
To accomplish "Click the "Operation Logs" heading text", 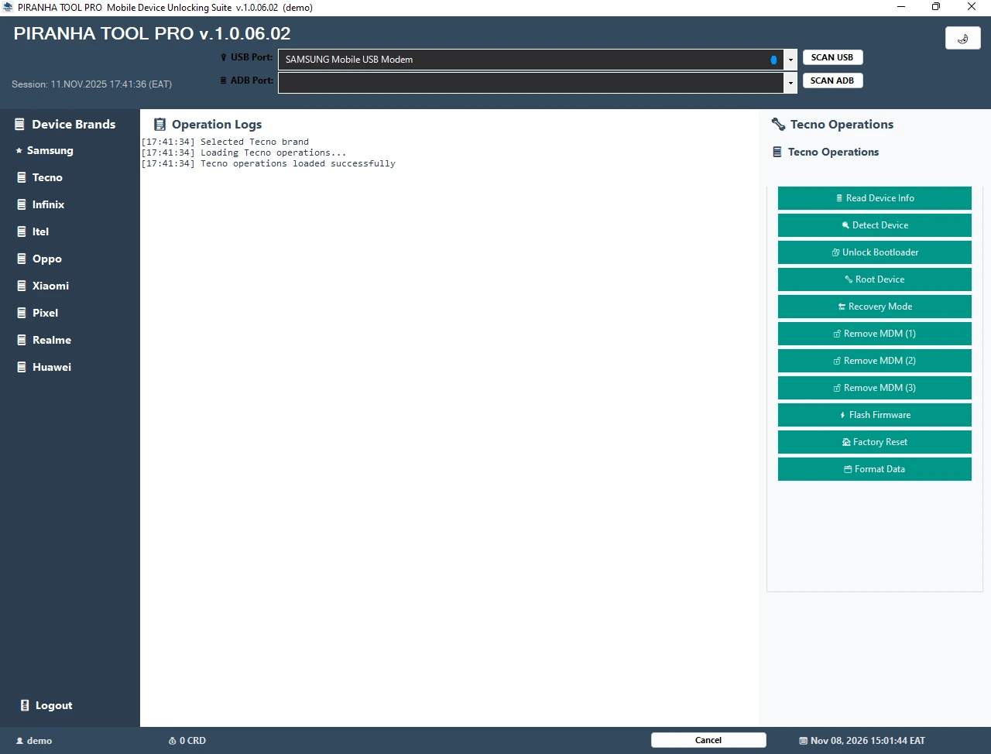I will (x=217, y=125).
